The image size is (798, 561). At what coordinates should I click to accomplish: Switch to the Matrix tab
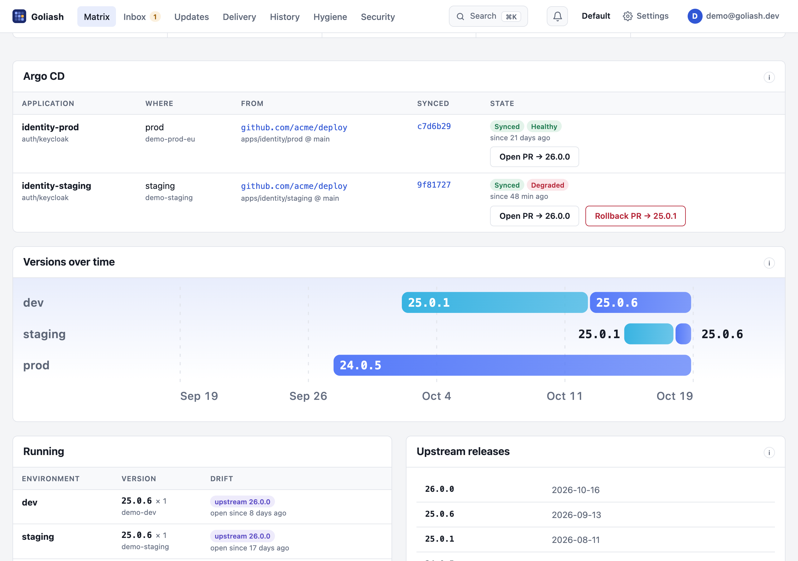(x=97, y=17)
